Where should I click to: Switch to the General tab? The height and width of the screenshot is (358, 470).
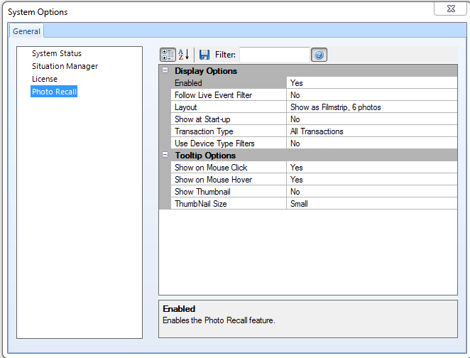pyautogui.click(x=27, y=31)
